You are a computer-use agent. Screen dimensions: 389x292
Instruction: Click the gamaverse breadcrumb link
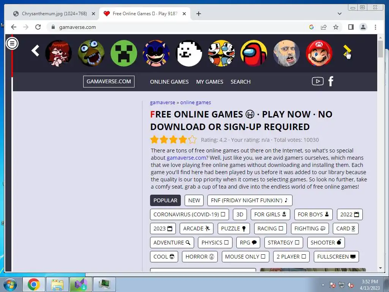(163, 103)
